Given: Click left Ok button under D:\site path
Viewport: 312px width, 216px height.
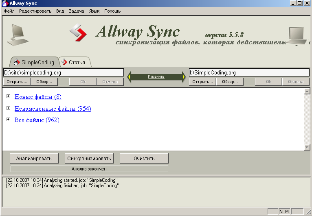Looking at the screenshot, I should (83, 82).
